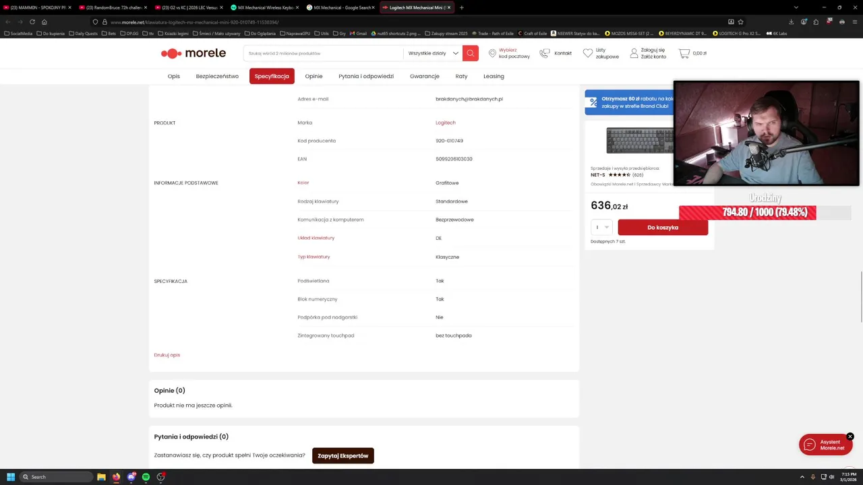Click the morele logo

[193, 53]
